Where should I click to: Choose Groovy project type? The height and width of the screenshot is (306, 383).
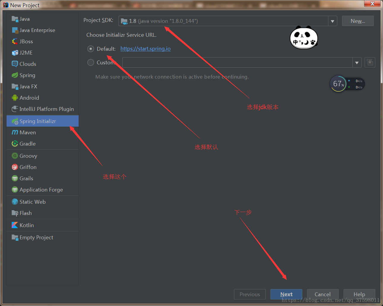(x=42, y=156)
